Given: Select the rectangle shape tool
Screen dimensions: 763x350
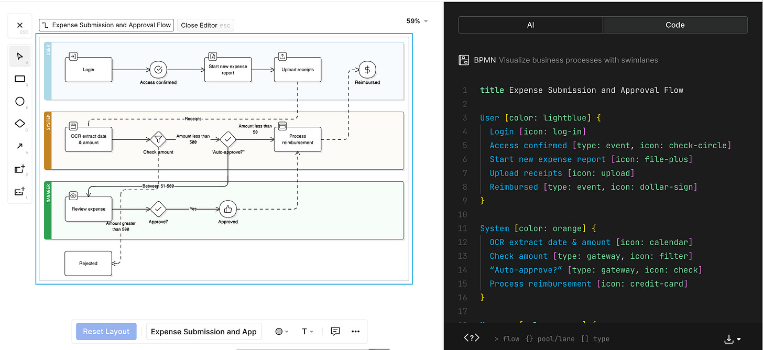Looking at the screenshot, I should tap(20, 79).
